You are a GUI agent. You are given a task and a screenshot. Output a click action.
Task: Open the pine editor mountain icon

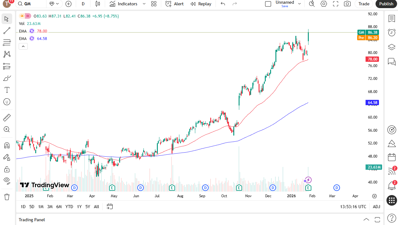[392, 144]
